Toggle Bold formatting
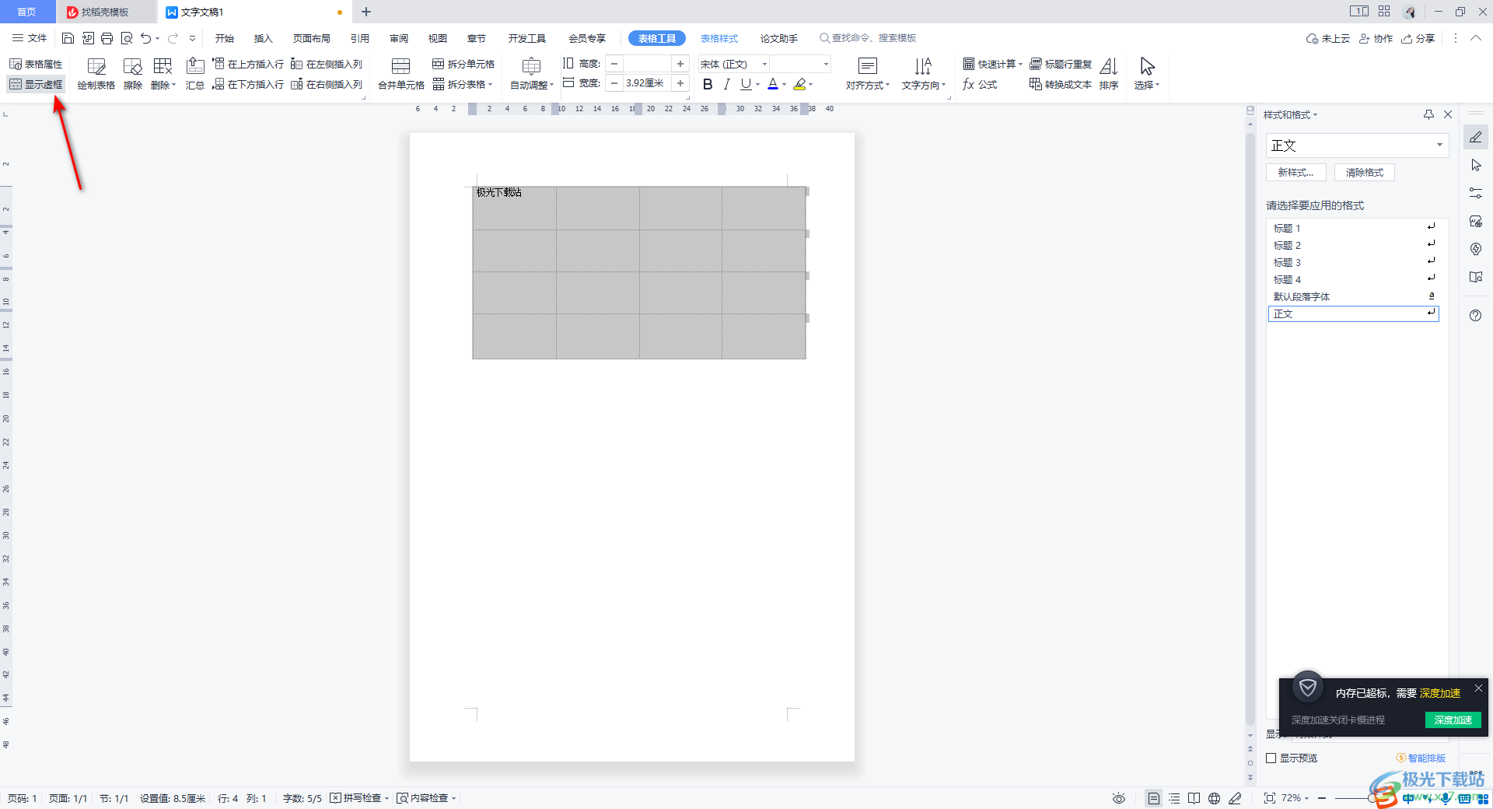 click(708, 84)
